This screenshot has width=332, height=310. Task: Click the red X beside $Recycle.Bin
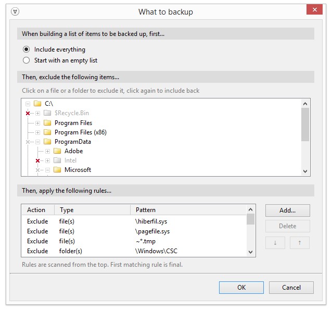click(x=28, y=114)
